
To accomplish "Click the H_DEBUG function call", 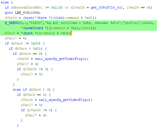I will coord(12,23).
